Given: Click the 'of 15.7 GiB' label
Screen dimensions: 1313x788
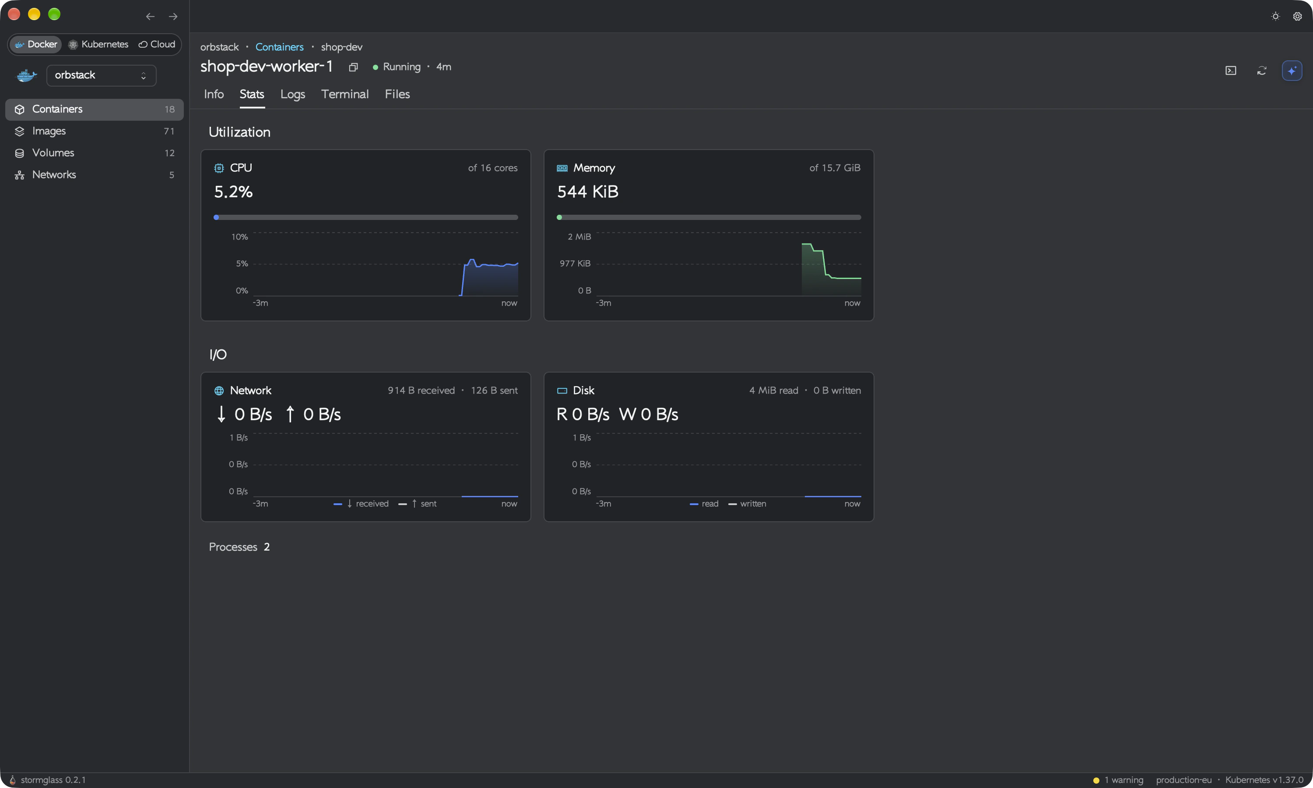Looking at the screenshot, I should pos(835,168).
